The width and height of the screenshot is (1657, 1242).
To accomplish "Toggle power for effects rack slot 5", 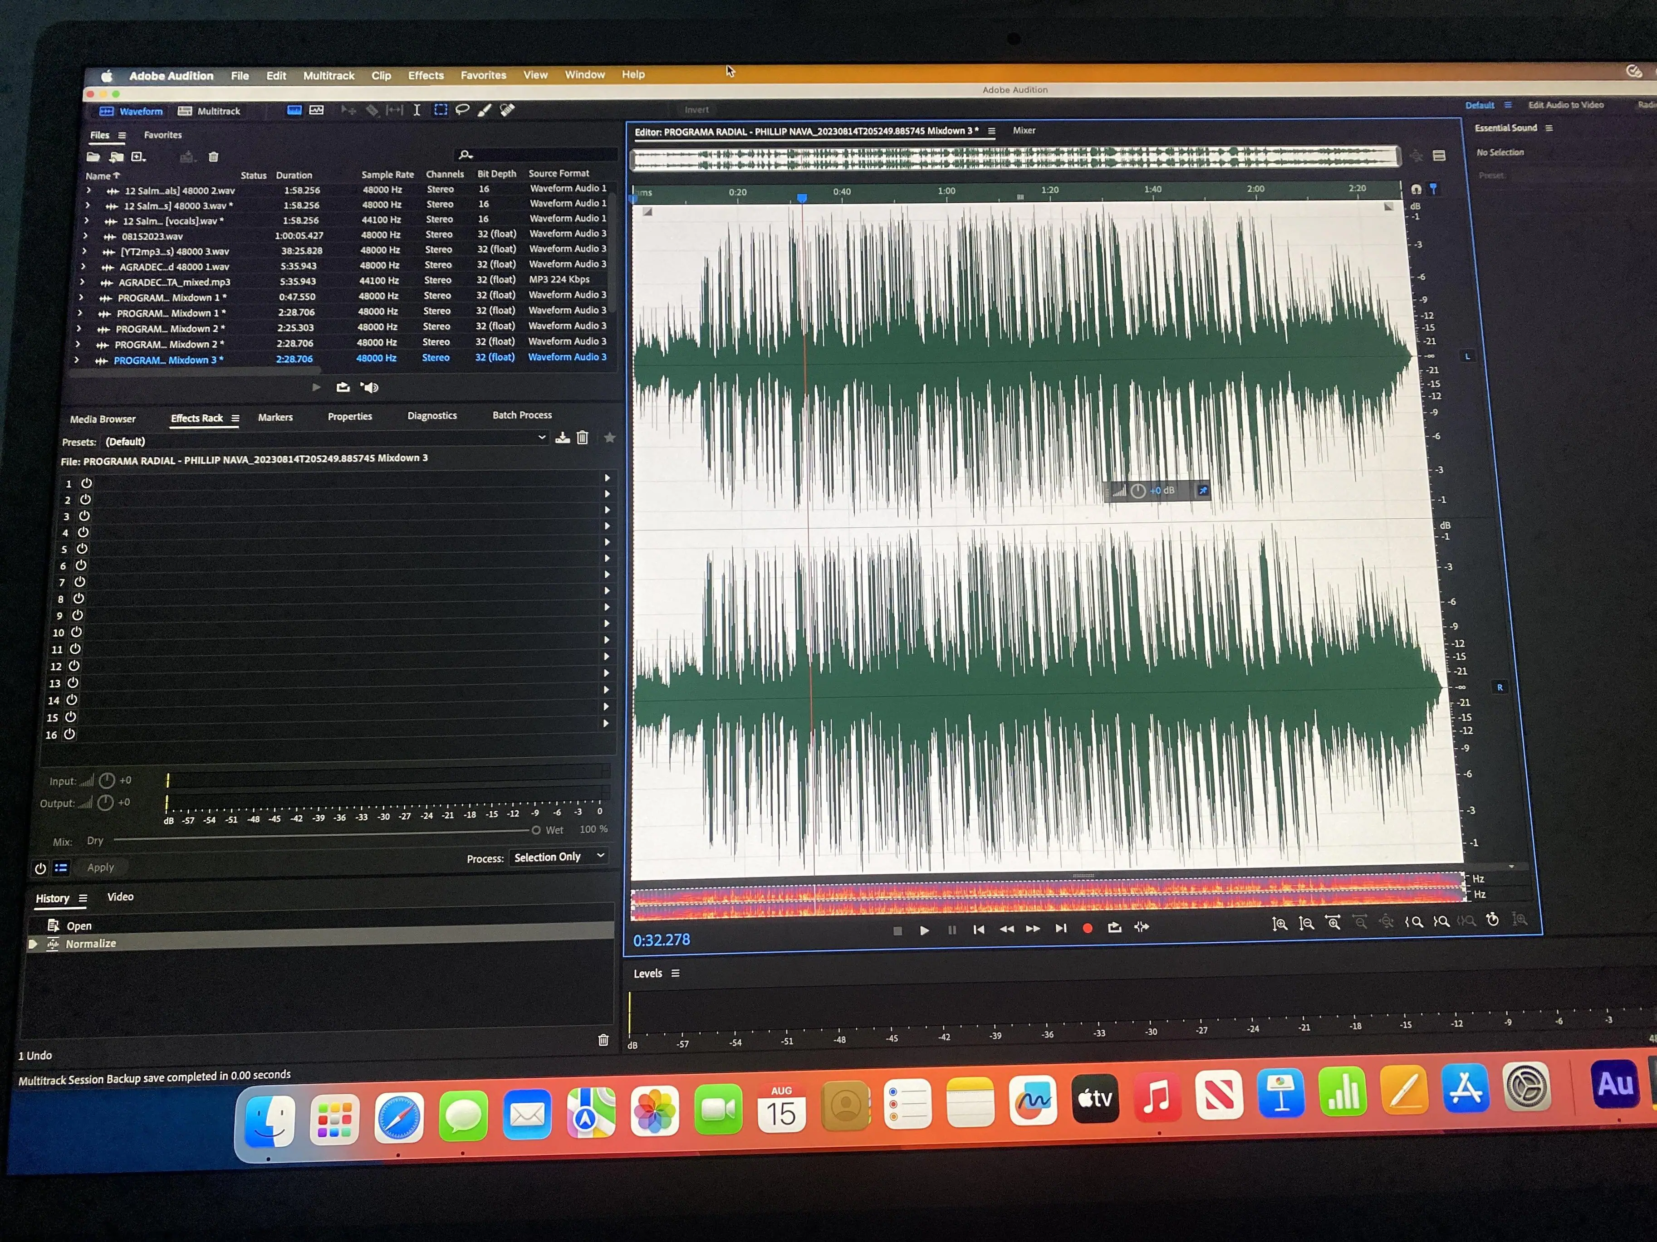I will pos(82,549).
